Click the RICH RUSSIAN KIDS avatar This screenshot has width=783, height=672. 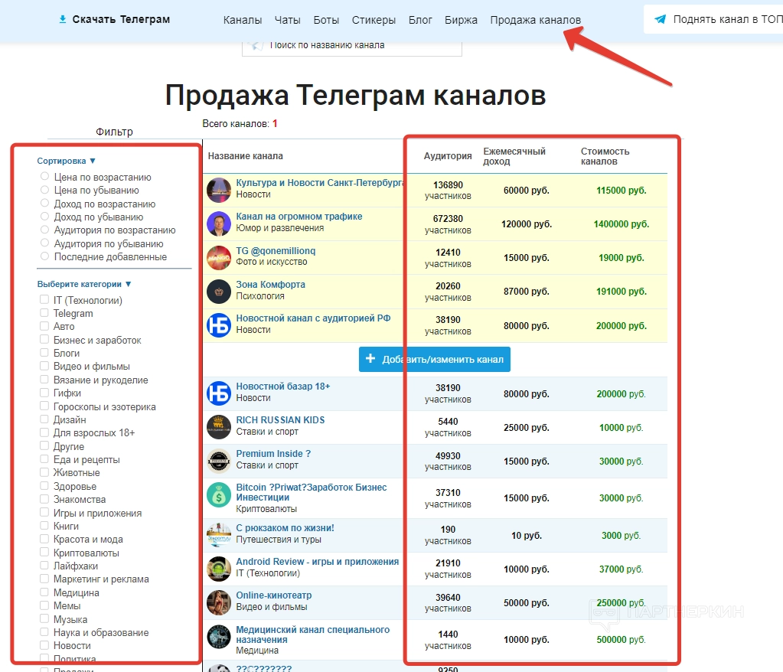click(219, 427)
